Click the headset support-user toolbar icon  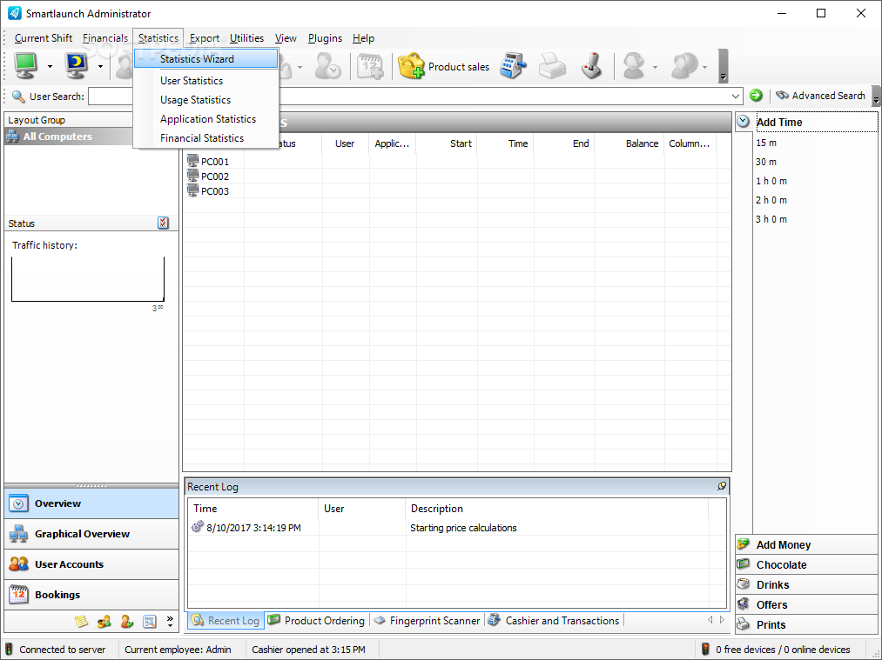[634, 66]
